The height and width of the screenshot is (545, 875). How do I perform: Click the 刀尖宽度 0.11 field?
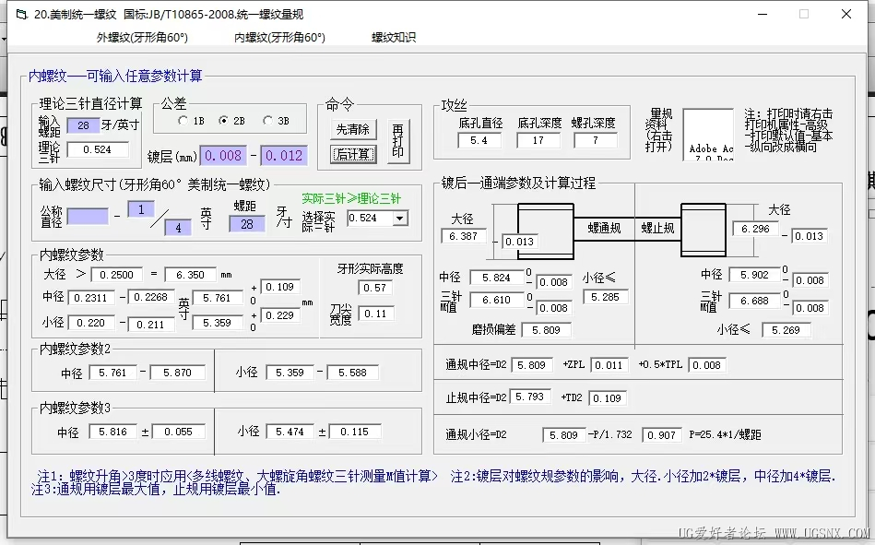tap(375, 314)
